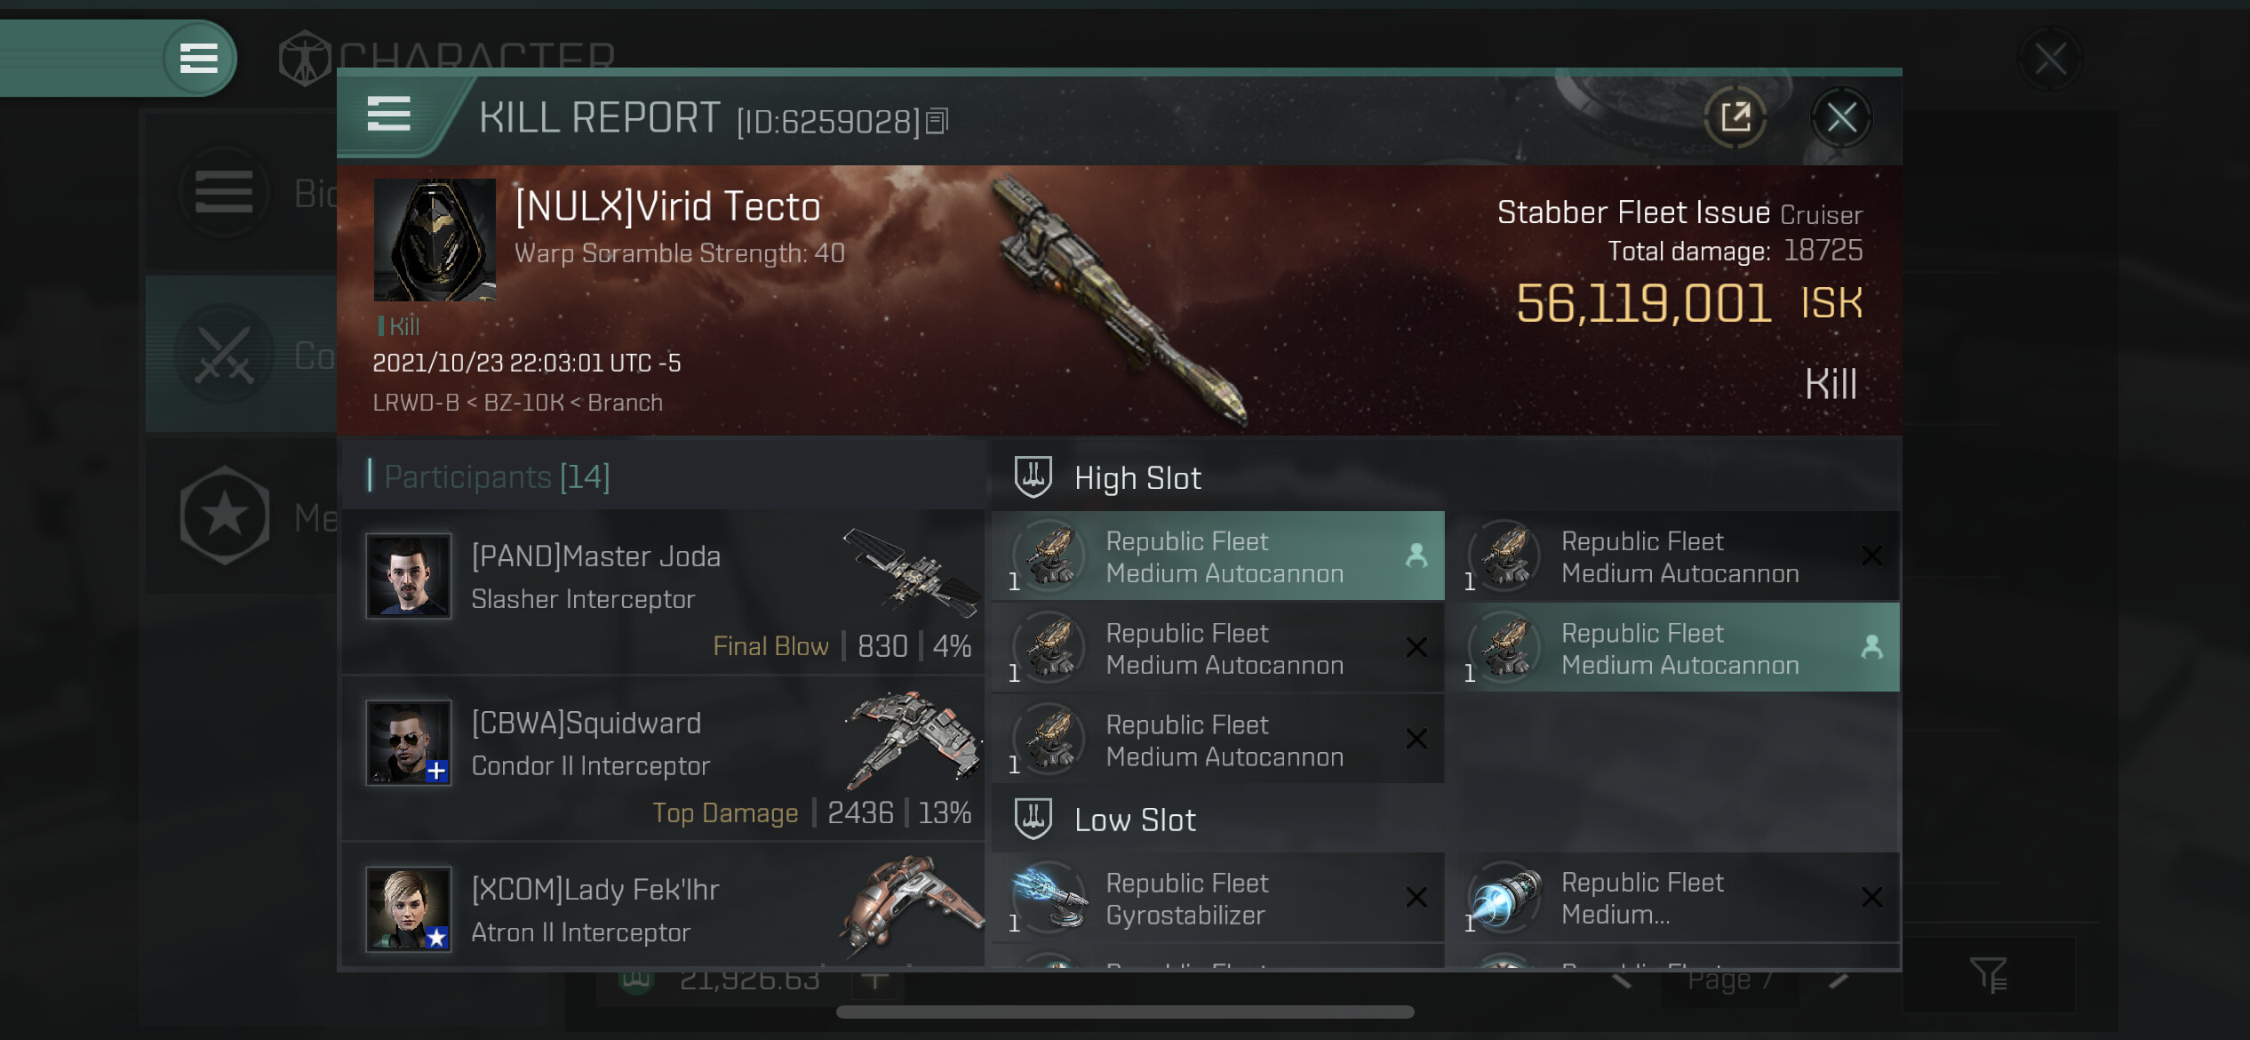Open the Bio sidebar tab

[x=241, y=192]
